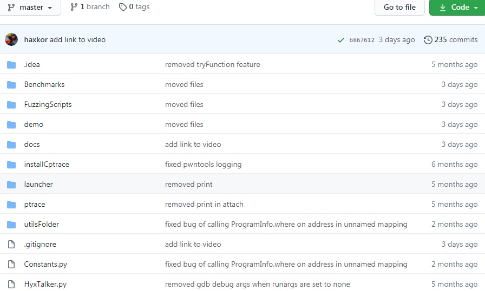Image resolution: width=485 pixels, height=291 pixels.
Task: Click the tag icon beside 0 tags
Action: 123,7
